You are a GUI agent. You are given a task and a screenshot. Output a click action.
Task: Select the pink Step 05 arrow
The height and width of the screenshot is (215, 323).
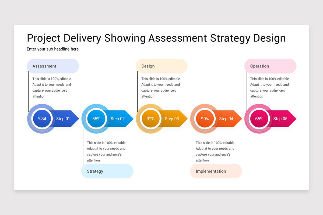(x=280, y=119)
